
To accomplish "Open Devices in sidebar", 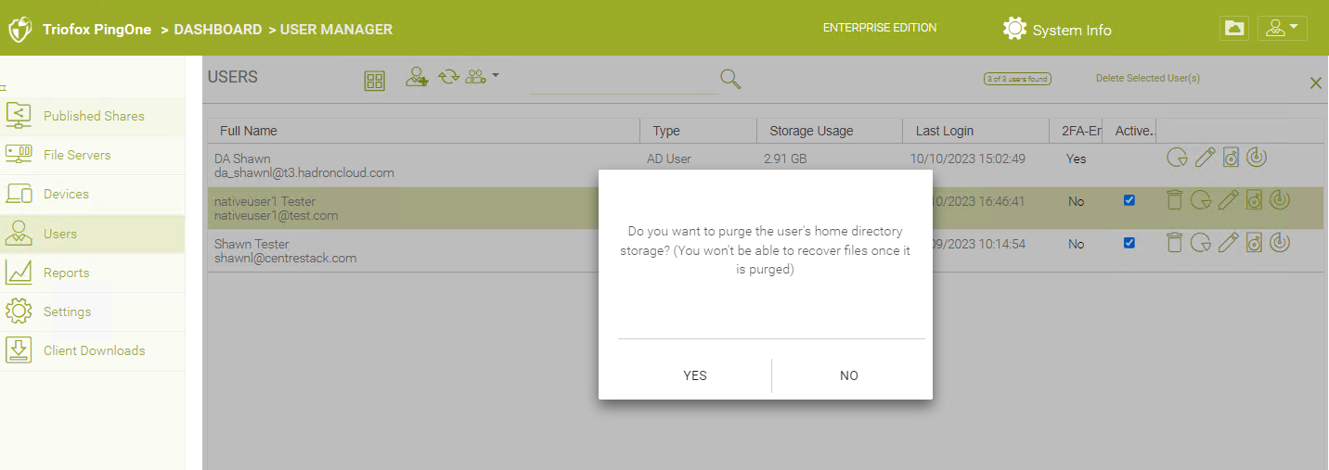I will pos(92,194).
